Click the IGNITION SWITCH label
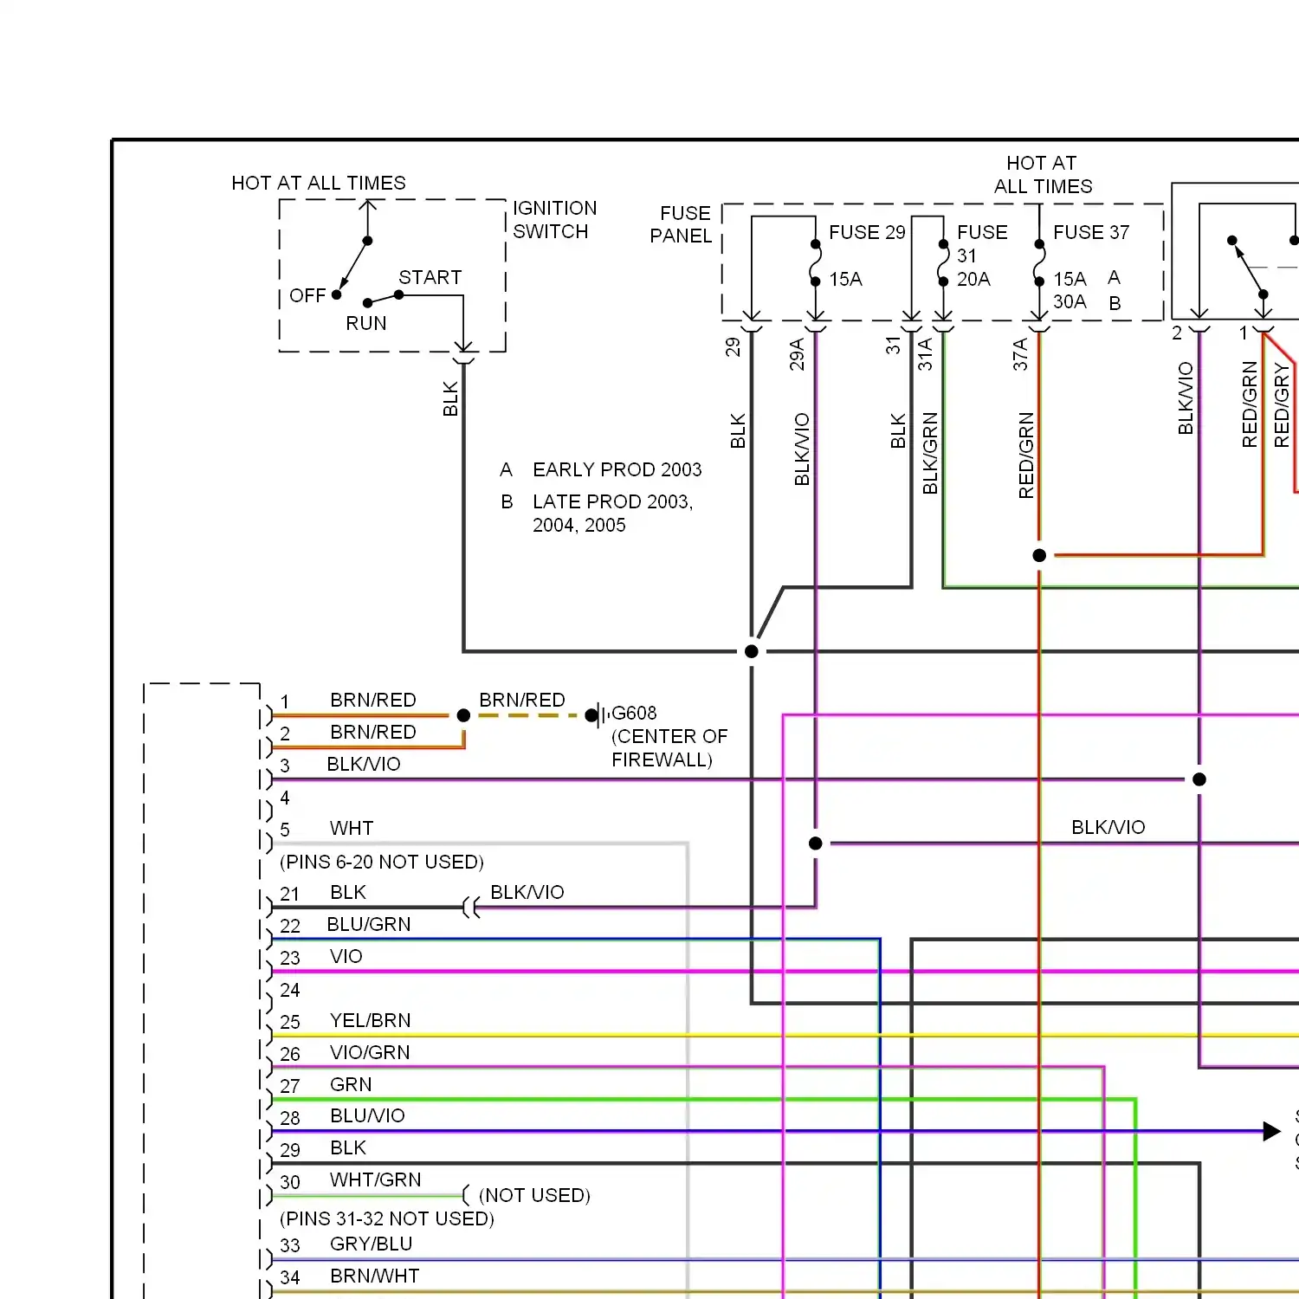Viewport: 1299px width, 1299px height. [554, 220]
